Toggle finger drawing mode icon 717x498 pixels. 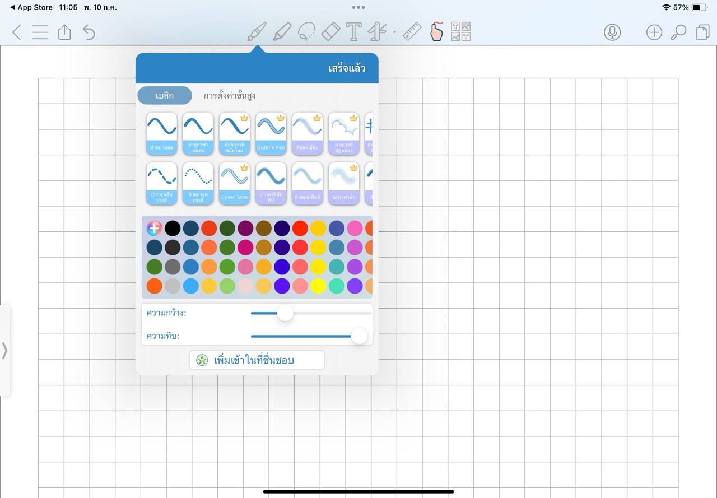point(436,31)
